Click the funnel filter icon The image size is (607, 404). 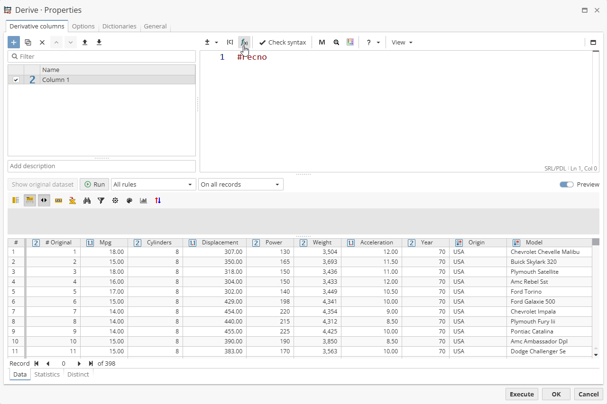pos(101,200)
